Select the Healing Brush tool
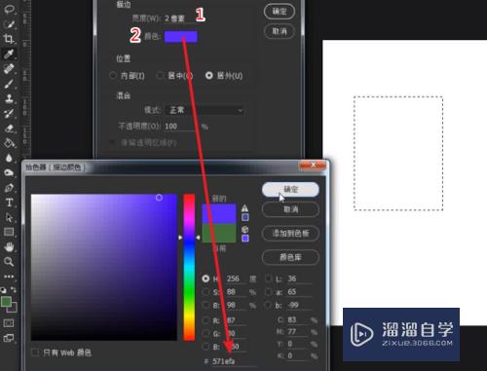 pyautogui.click(x=9, y=68)
